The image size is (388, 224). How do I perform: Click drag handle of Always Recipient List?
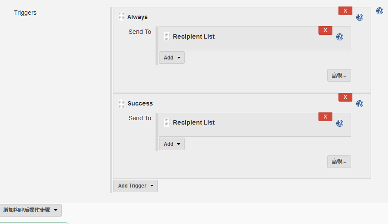(x=167, y=36)
